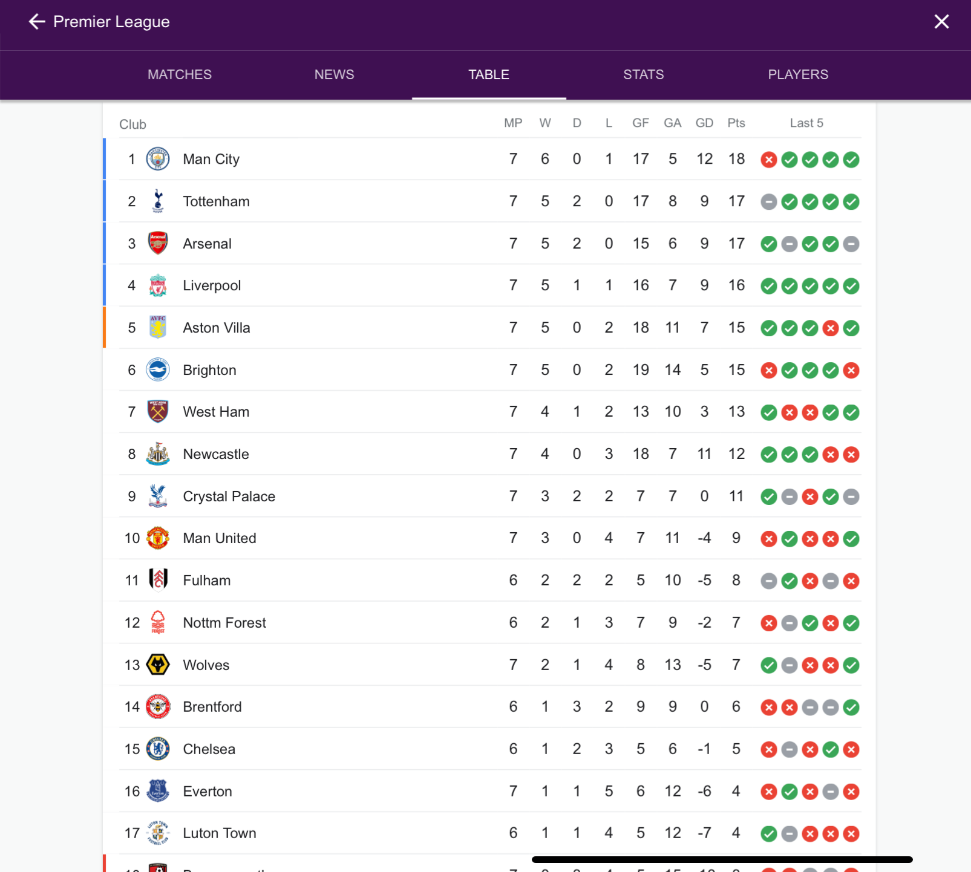The image size is (971, 872).
Task: Open the Man City club crest
Action: click(158, 159)
